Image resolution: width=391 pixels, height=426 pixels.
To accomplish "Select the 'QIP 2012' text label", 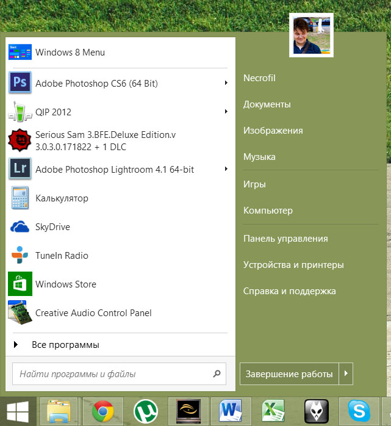I will (53, 112).
